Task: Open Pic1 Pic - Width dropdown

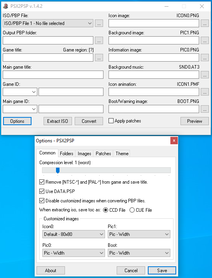Action: [139, 234]
